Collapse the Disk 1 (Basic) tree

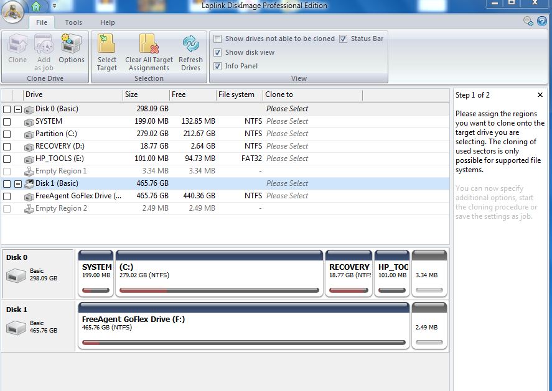18,183
